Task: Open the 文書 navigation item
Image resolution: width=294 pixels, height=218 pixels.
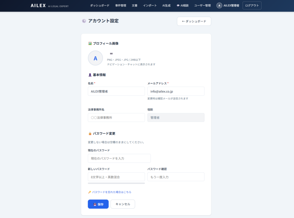Action: pyautogui.click(x=135, y=5)
